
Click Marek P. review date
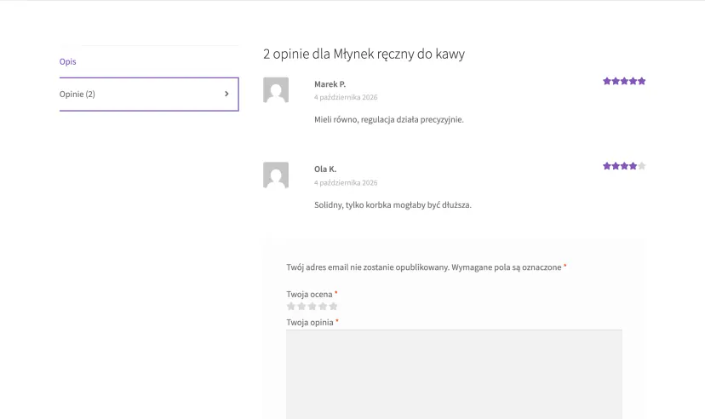tap(346, 97)
